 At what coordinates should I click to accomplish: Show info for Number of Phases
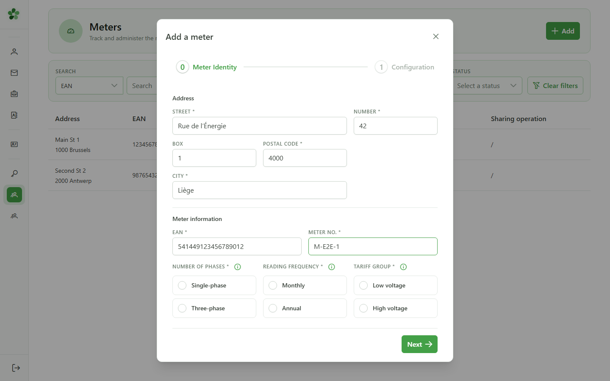(238, 267)
